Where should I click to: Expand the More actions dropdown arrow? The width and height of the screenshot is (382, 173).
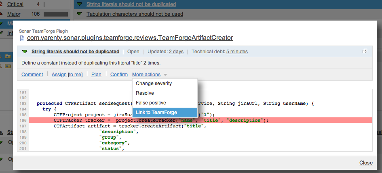[x=165, y=75]
